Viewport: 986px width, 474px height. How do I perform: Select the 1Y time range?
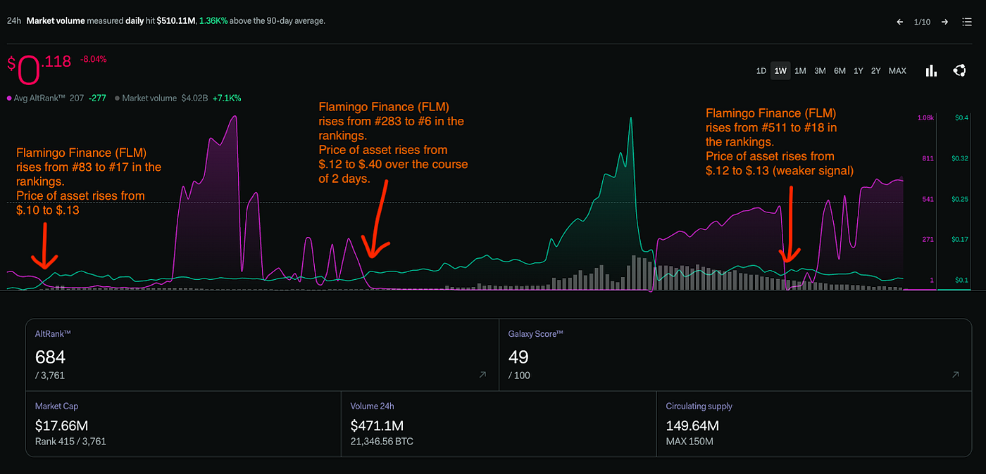[x=858, y=71]
